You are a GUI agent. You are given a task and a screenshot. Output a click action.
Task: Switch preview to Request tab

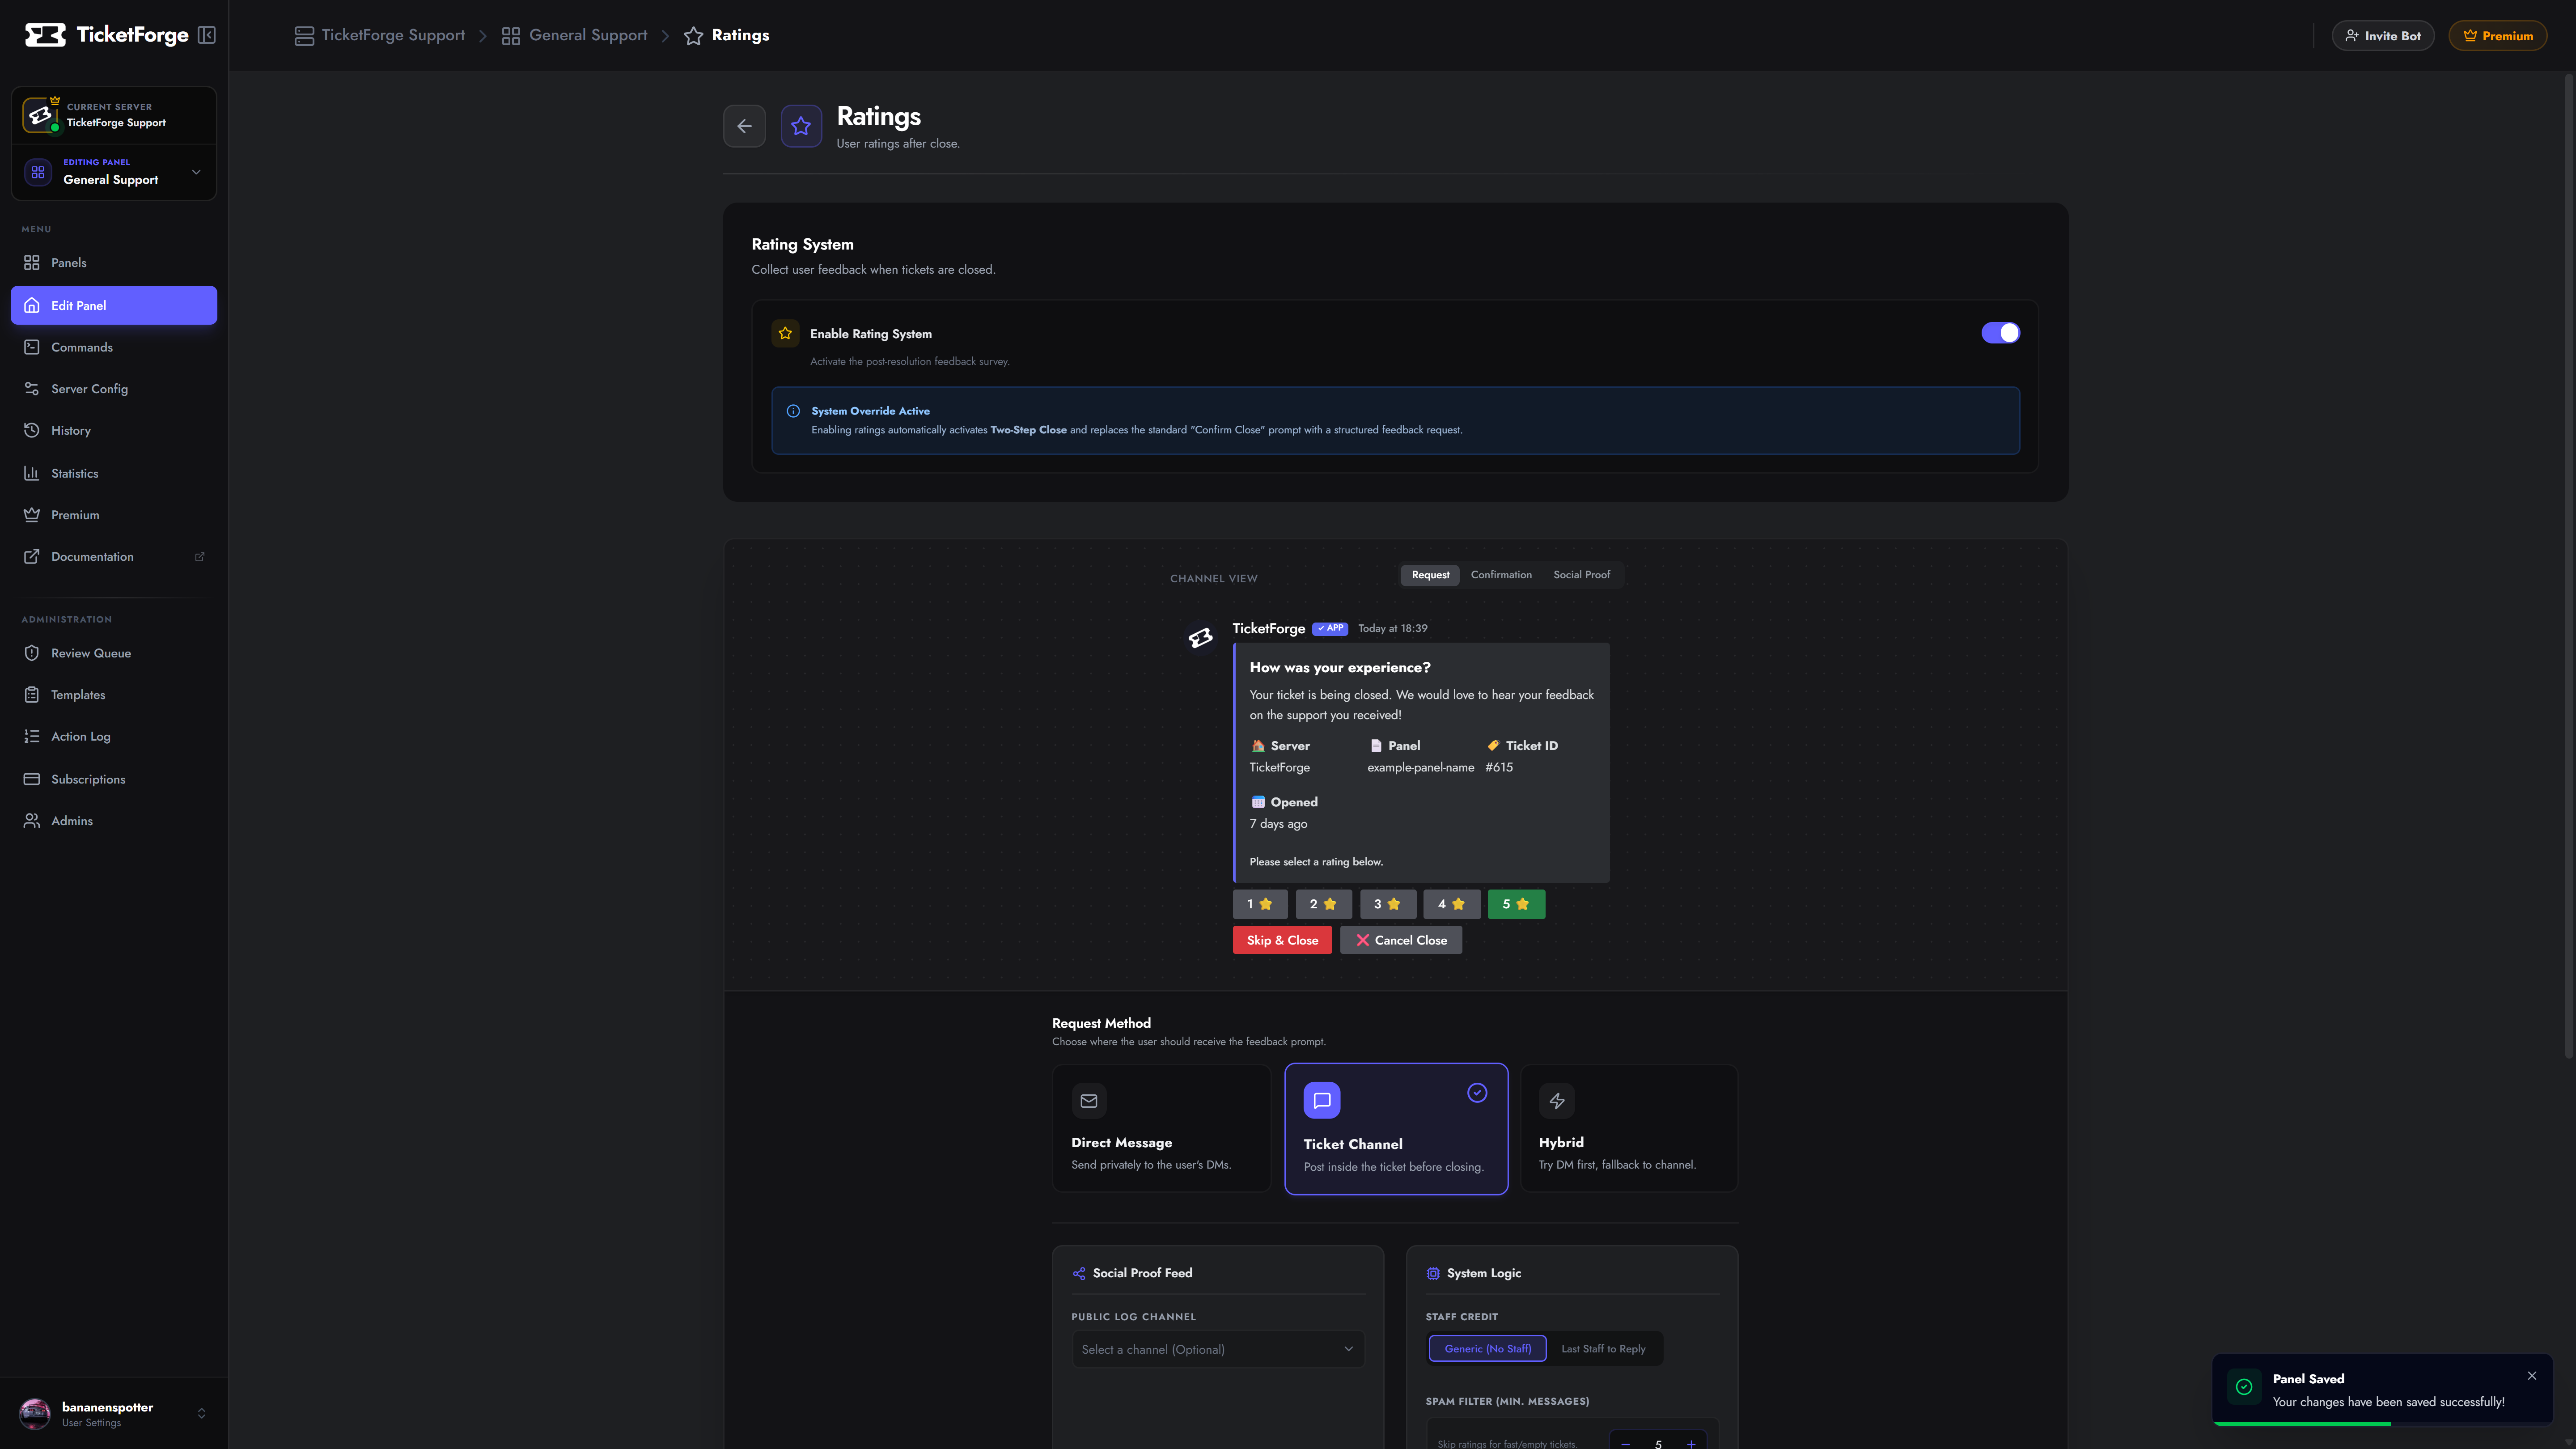click(x=1430, y=575)
